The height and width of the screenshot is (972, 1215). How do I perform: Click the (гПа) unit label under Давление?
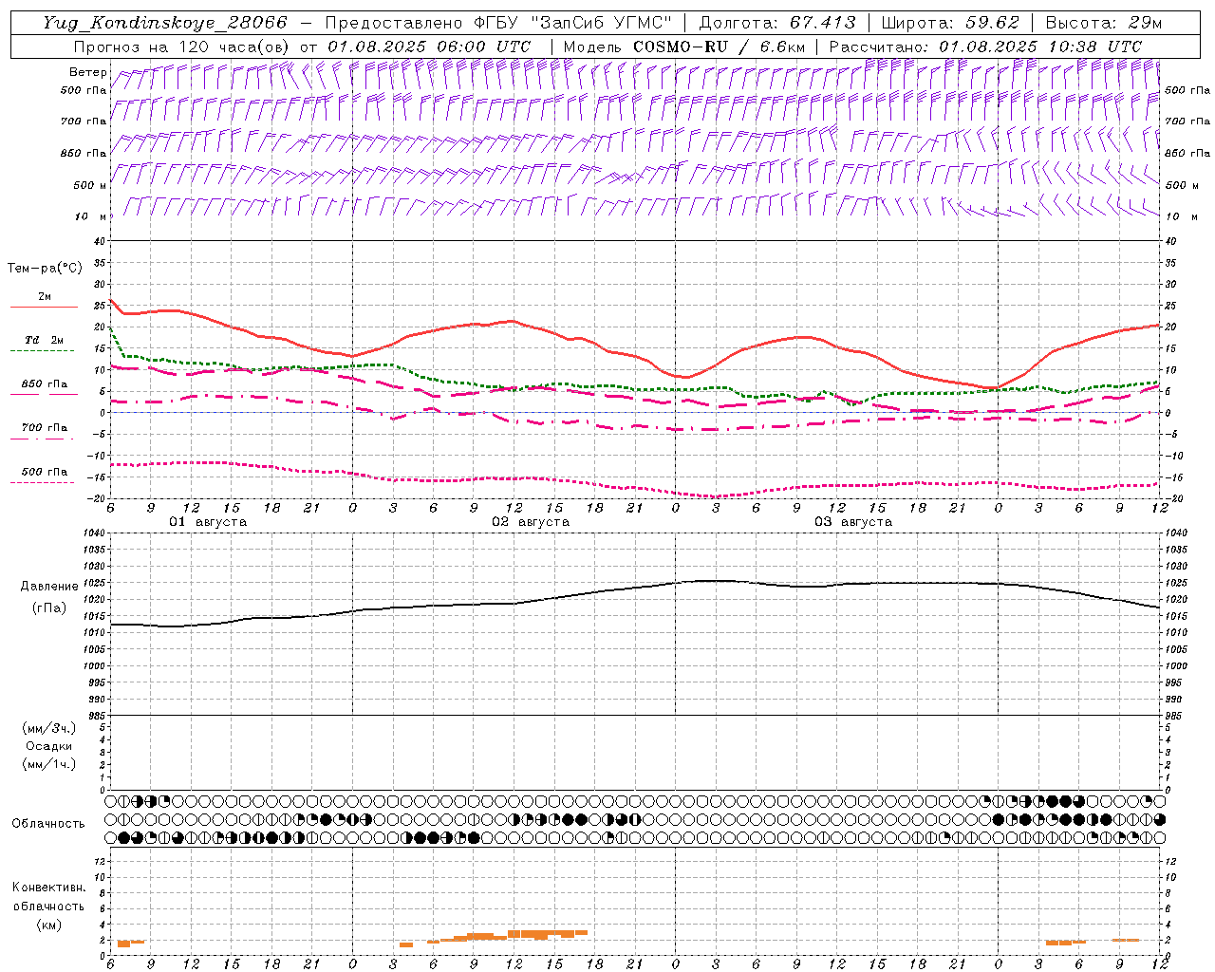click(x=49, y=607)
